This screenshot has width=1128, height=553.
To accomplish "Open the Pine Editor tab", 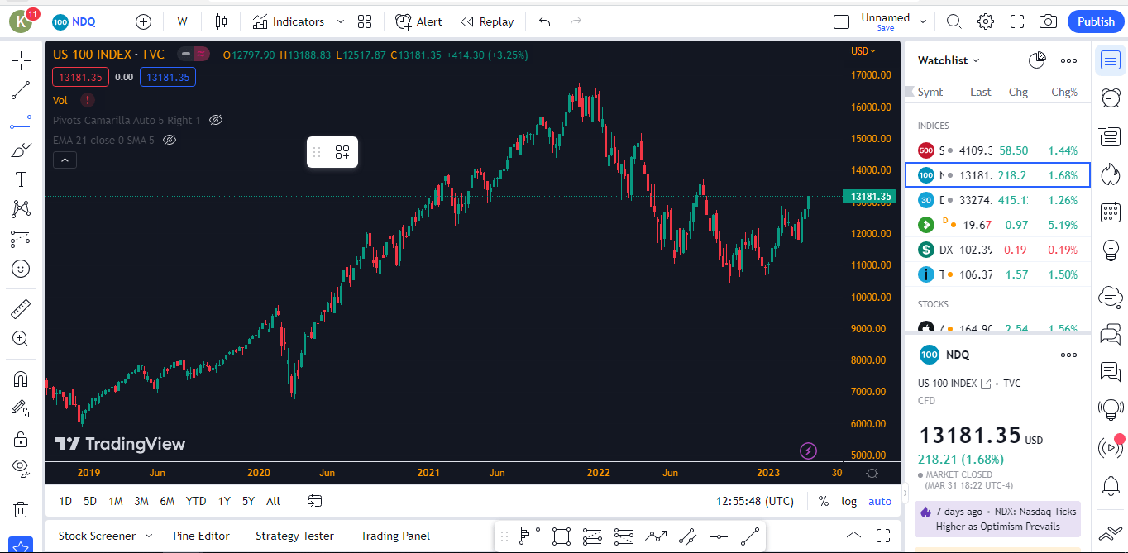I will pyautogui.click(x=201, y=536).
